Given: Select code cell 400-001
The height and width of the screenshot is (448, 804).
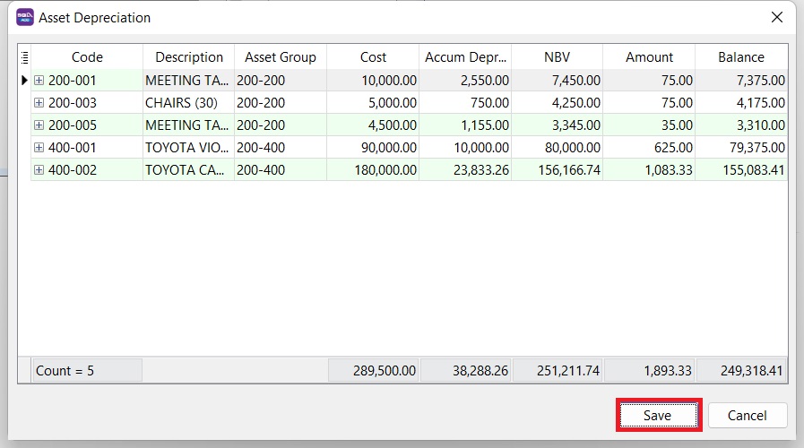Looking at the screenshot, I should pyautogui.click(x=73, y=148).
